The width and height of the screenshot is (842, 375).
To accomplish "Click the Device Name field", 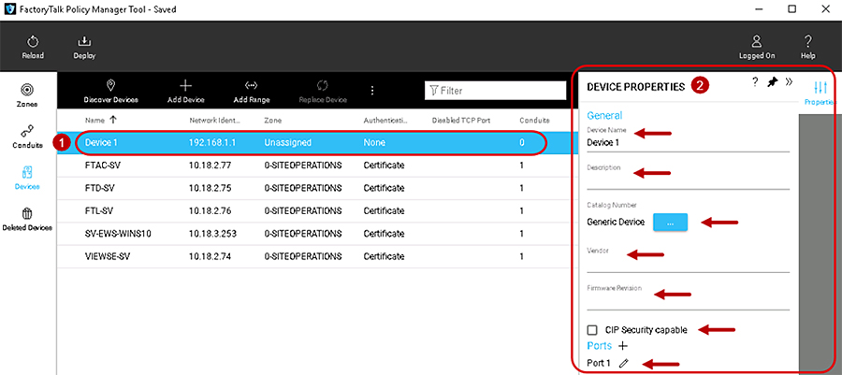I will click(x=688, y=143).
